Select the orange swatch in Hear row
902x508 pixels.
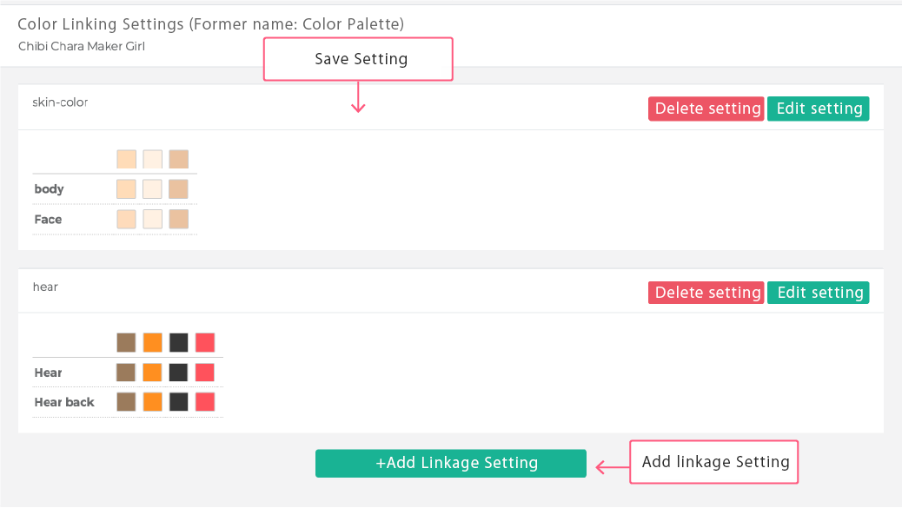pos(152,373)
